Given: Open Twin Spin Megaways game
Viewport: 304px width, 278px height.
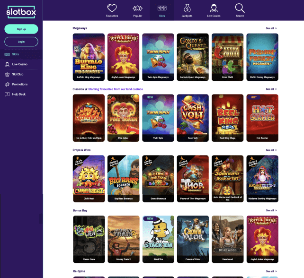Looking at the screenshot, I should point(158,57).
